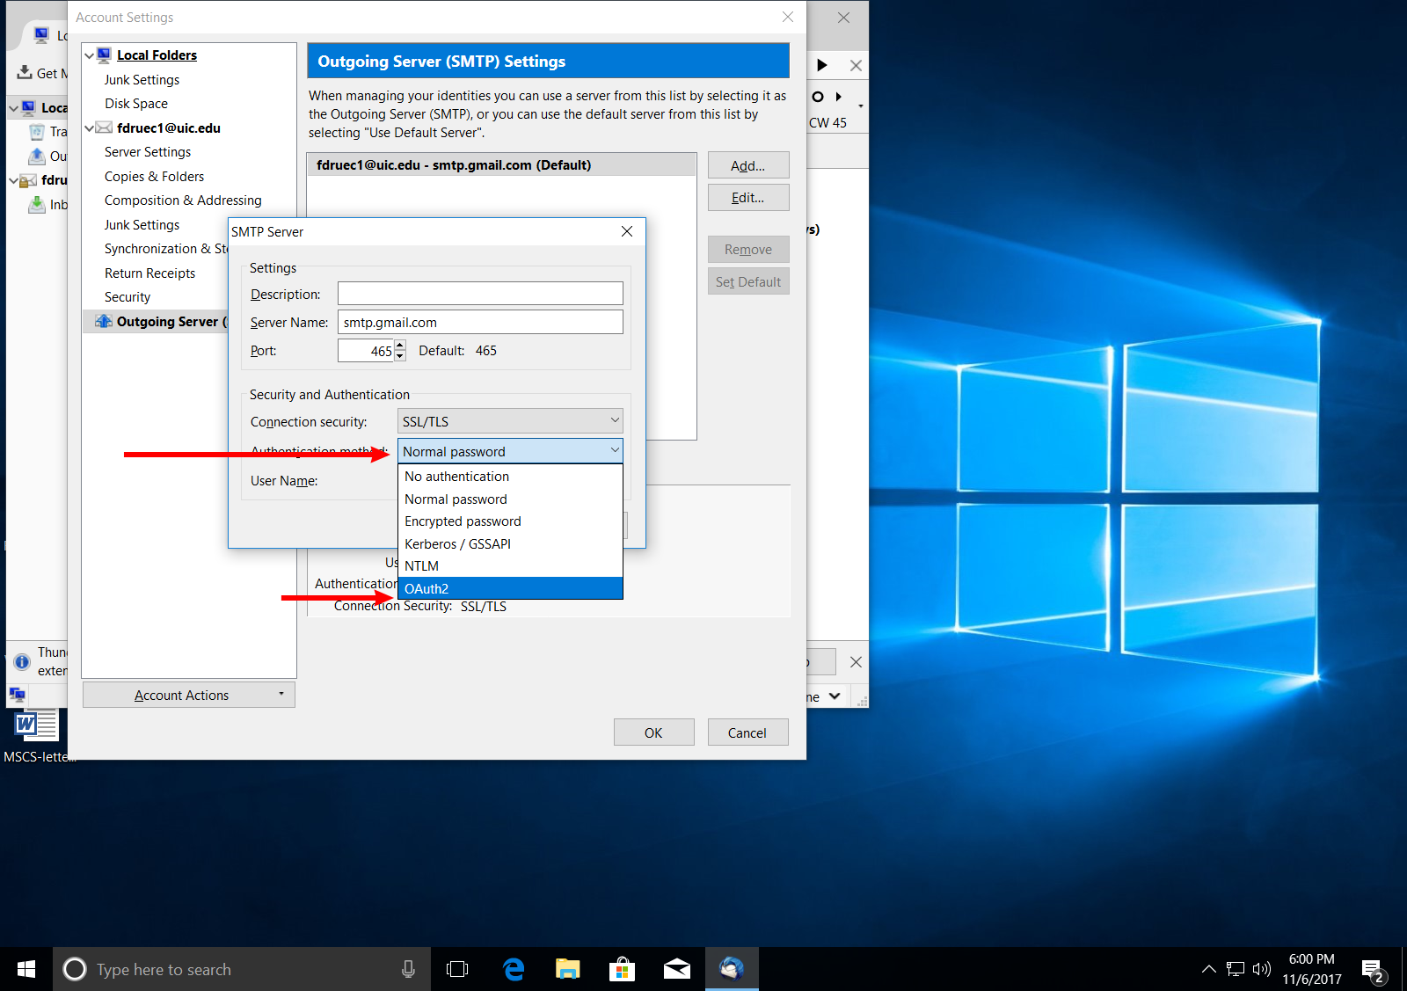Pick Kerberos / GSSAPI method

(x=510, y=543)
